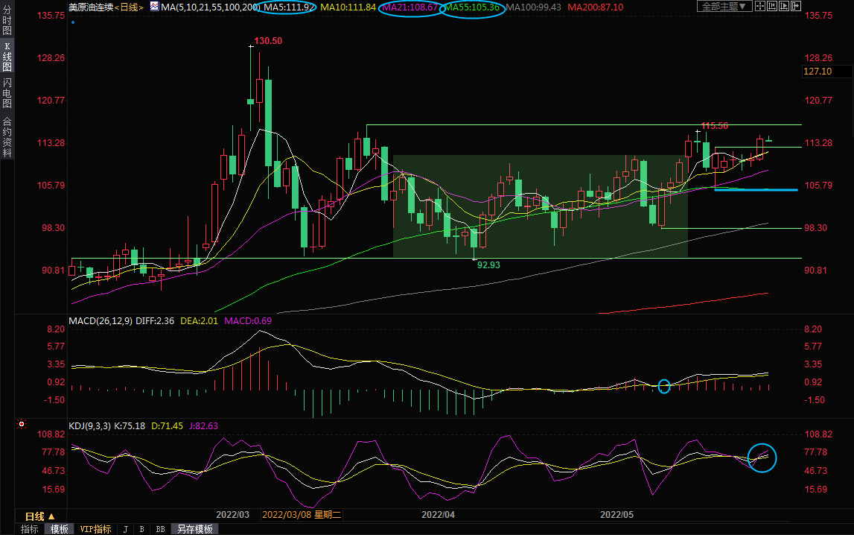Open the VIP指标 button
854x535 pixels.
click(95, 529)
